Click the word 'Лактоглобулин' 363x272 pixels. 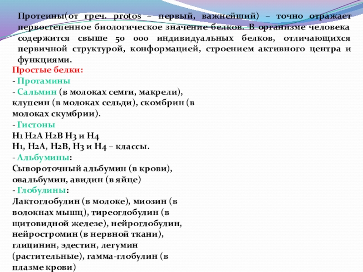click(x=46, y=201)
